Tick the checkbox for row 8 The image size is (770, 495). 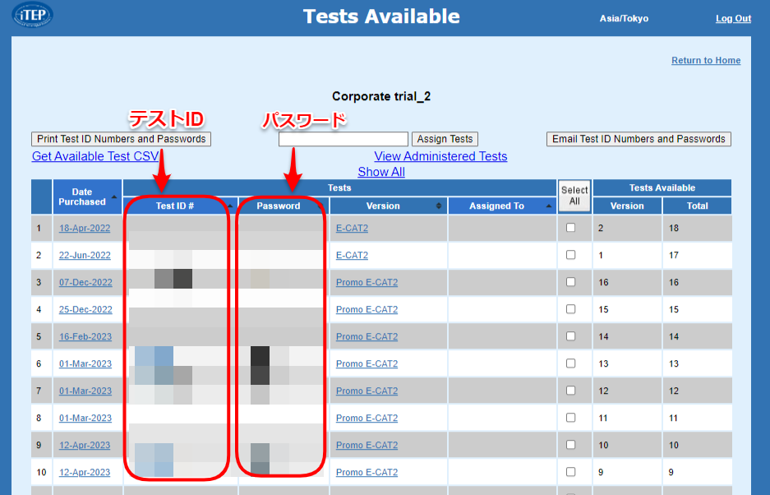pos(570,418)
